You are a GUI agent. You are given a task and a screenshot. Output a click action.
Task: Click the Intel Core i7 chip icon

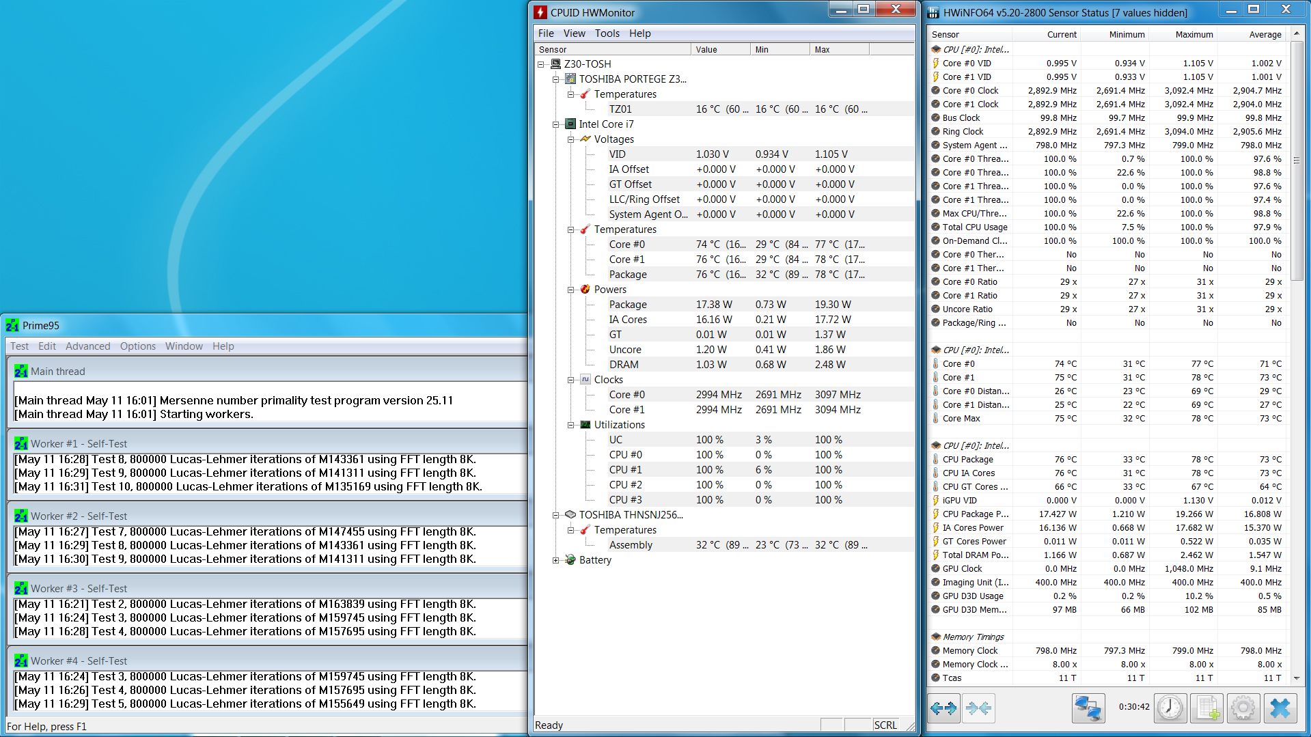570,124
